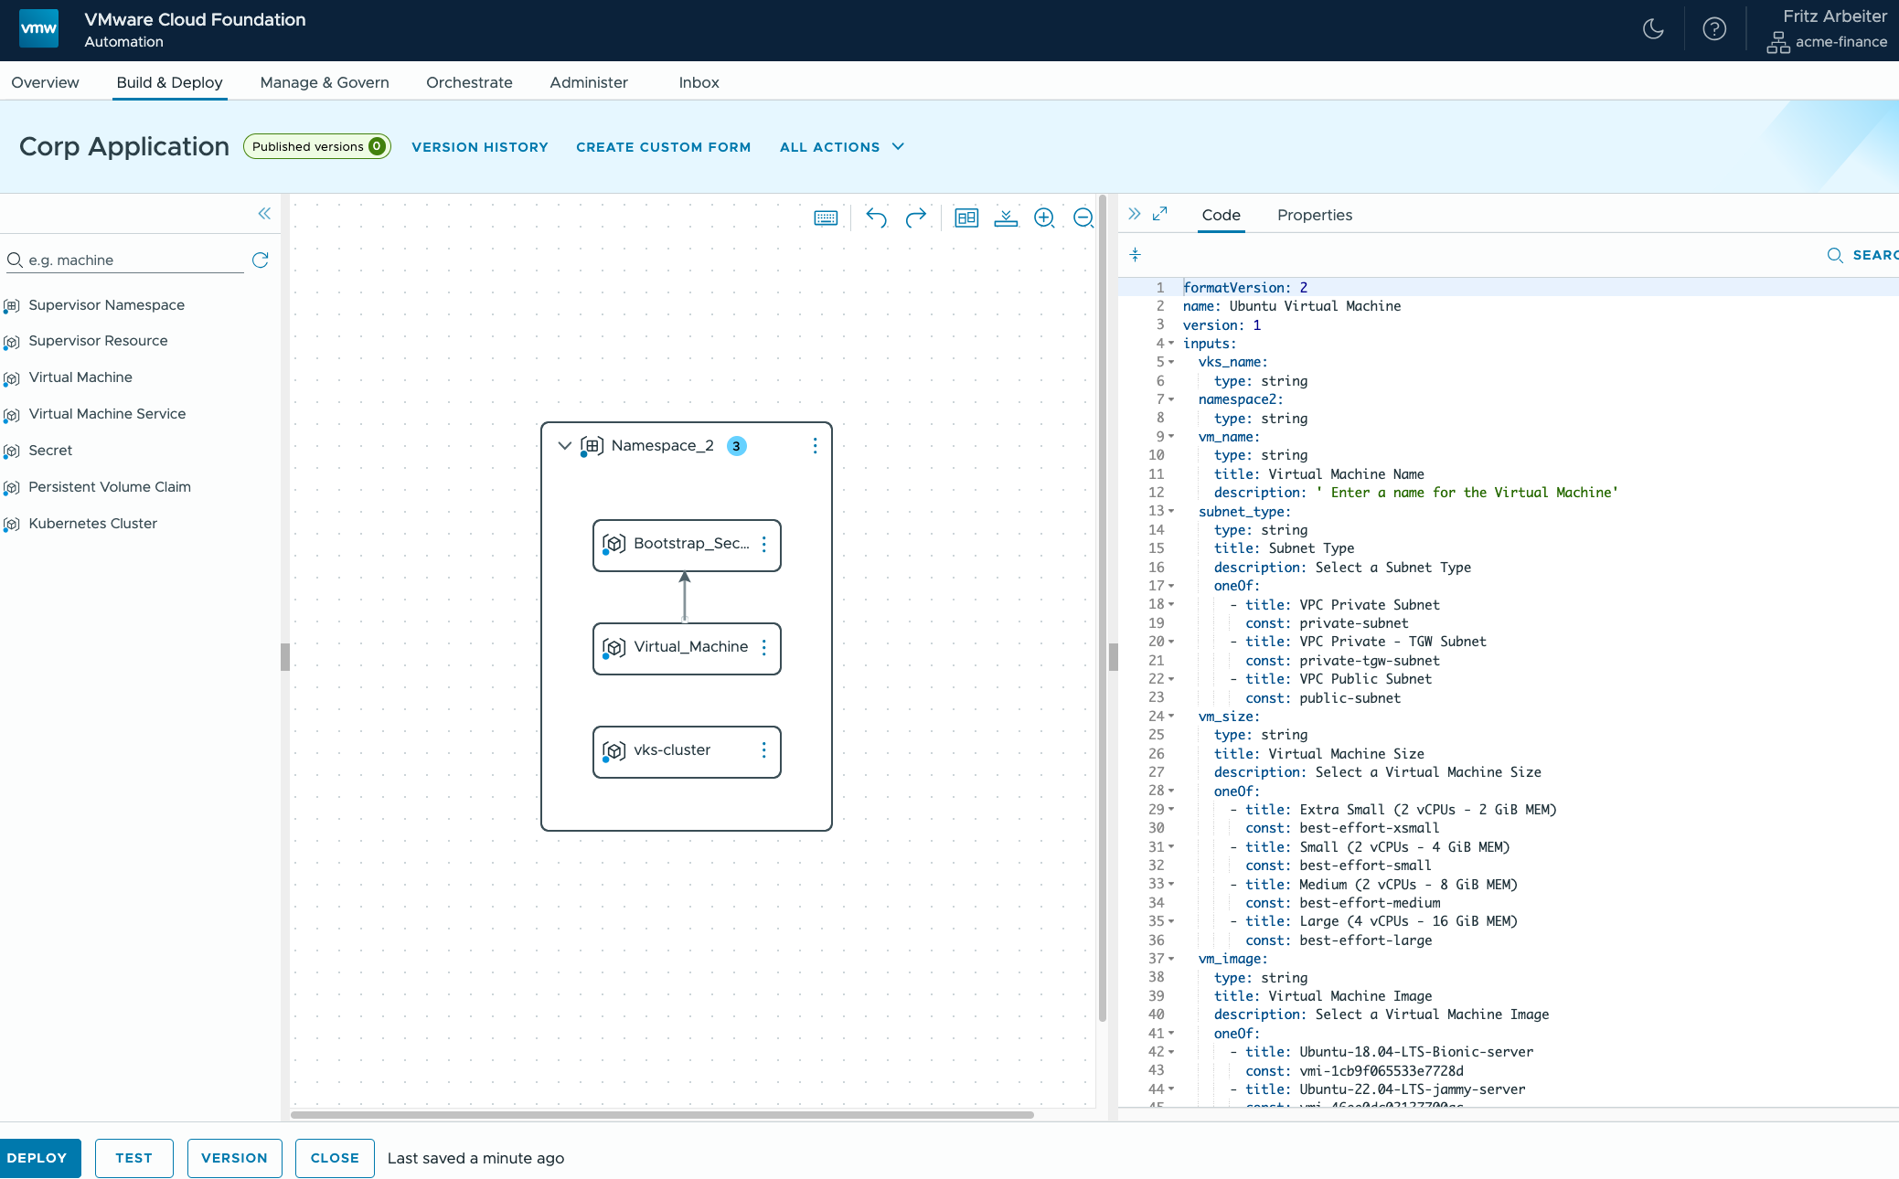
Task: Apply auto-layout to the canvas
Action: point(966,218)
